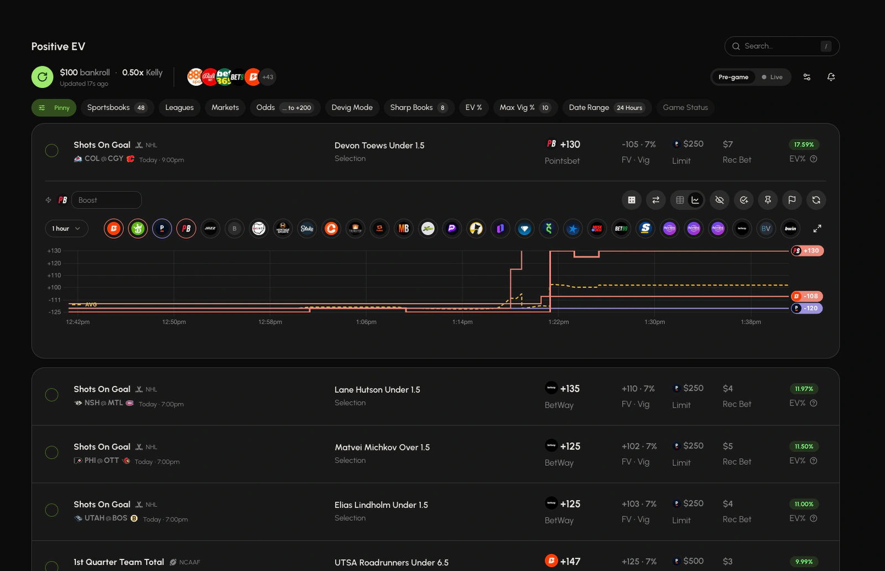Expand the chart to fullscreen
This screenshot has width=885, height=571.
[x=818, y=228]
